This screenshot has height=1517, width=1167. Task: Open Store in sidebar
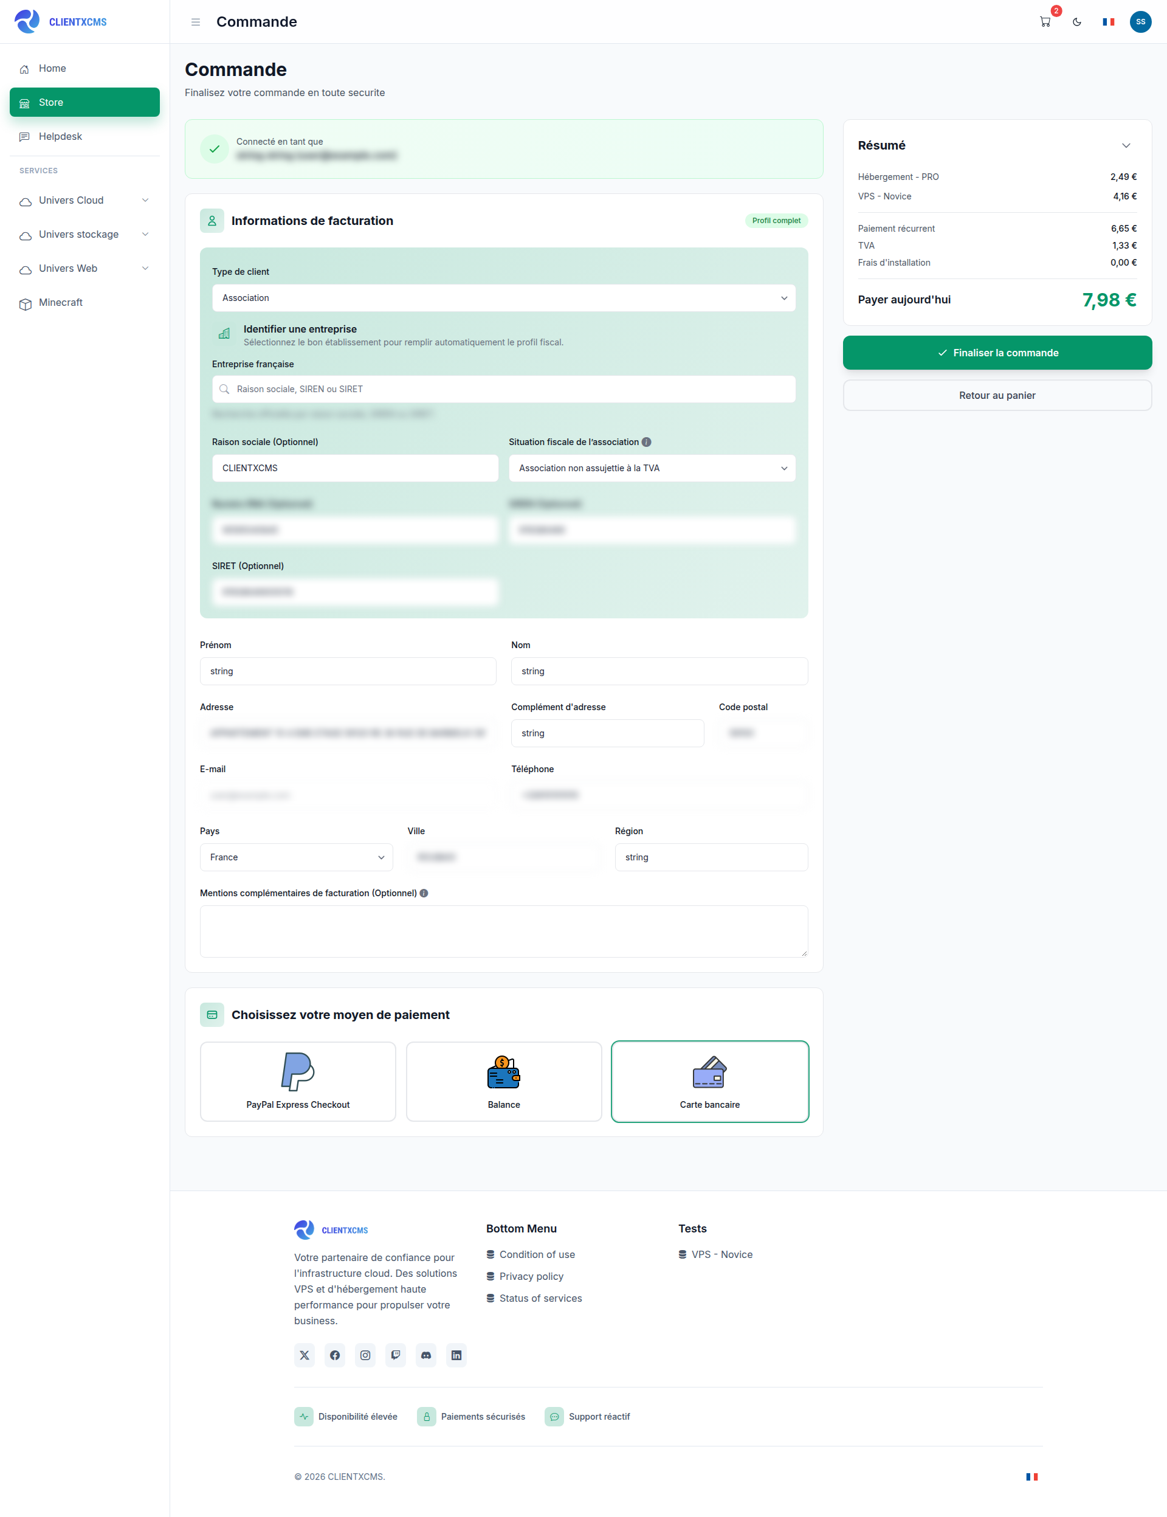click(x=84, y=102)
